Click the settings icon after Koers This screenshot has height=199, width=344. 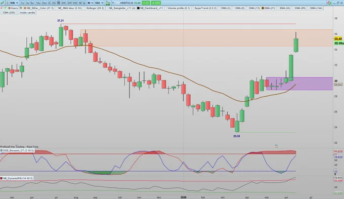point(21,8)
